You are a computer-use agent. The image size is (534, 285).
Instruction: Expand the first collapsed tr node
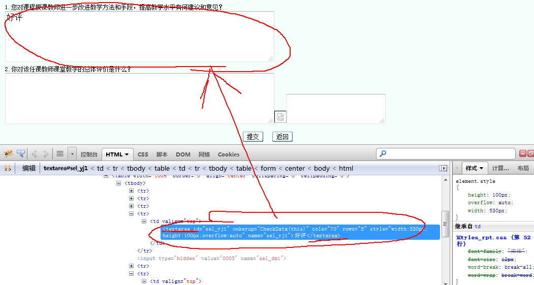tap(131, 191)
